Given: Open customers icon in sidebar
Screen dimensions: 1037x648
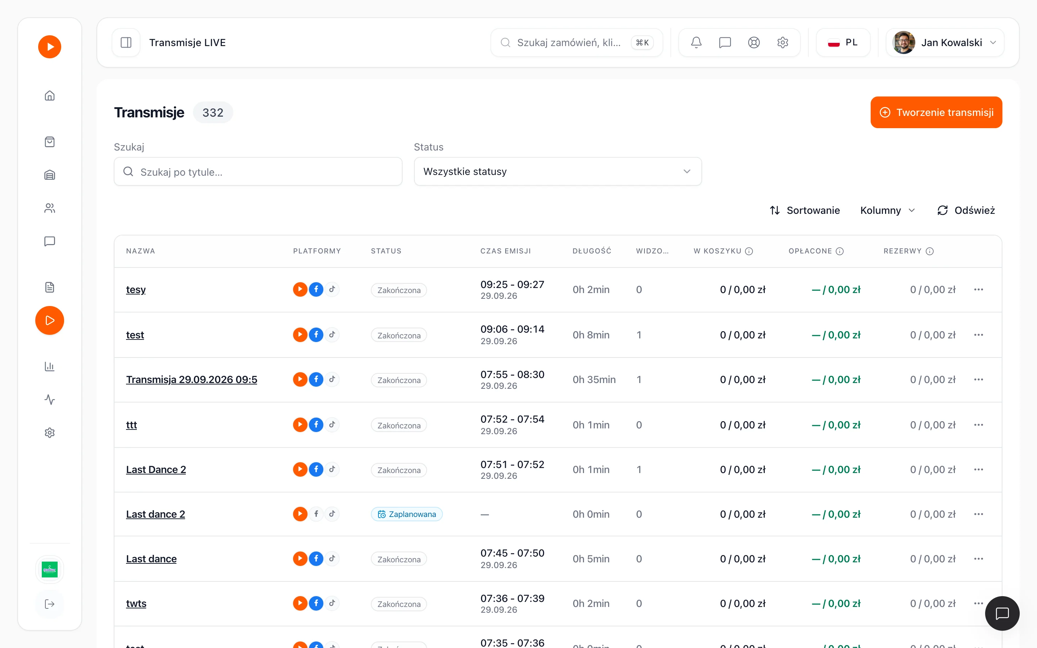Looking at the screenshot, I should tap(50, 208).
